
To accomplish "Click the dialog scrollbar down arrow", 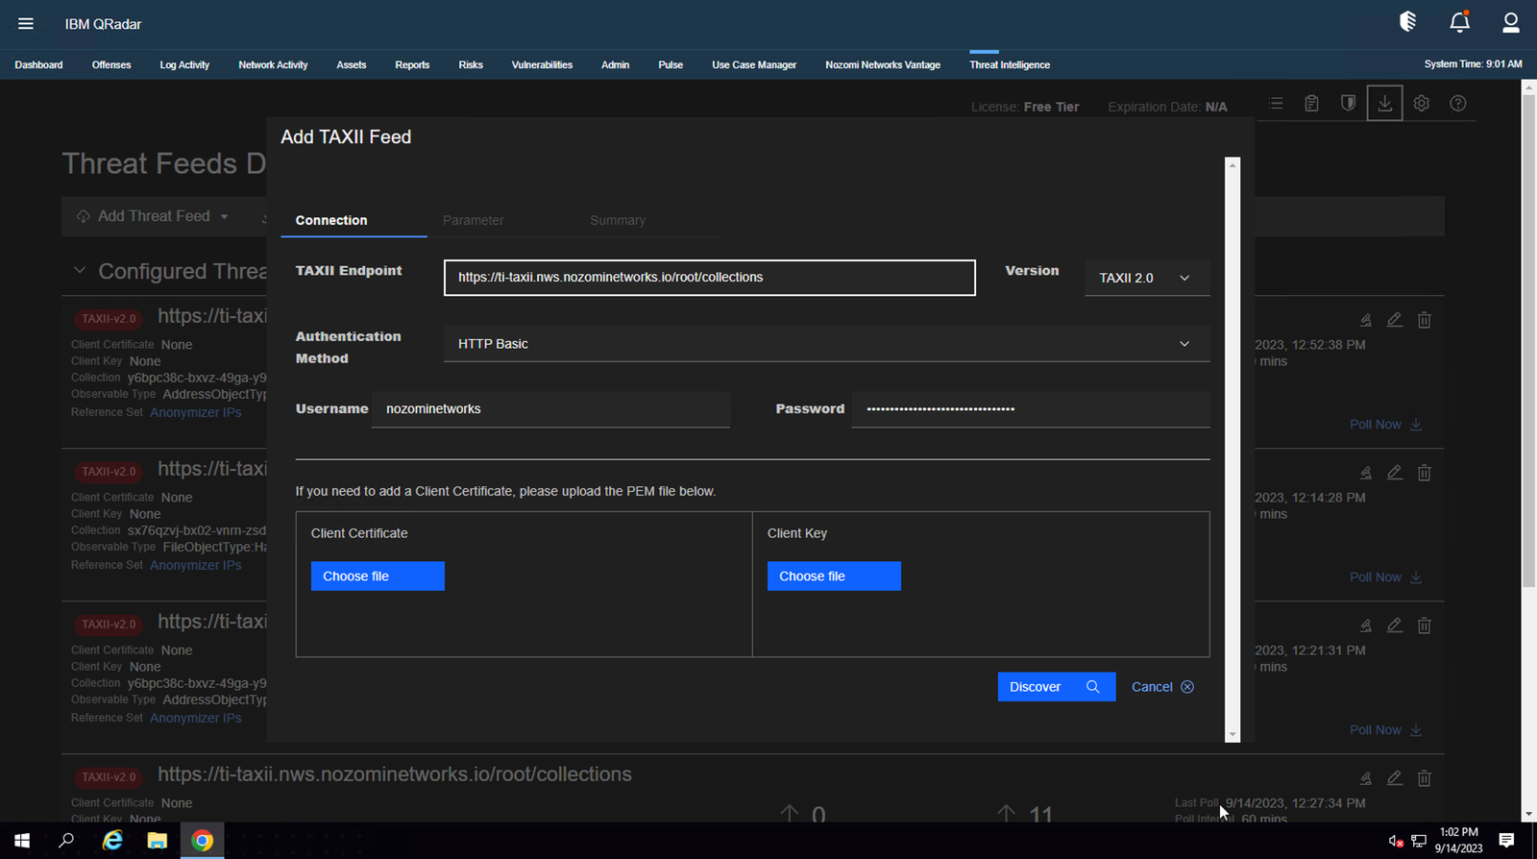I will (1232, 735).
